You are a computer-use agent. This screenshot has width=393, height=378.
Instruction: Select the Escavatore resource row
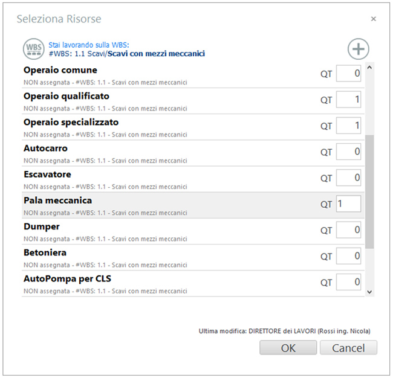click(x=193, y=179)
